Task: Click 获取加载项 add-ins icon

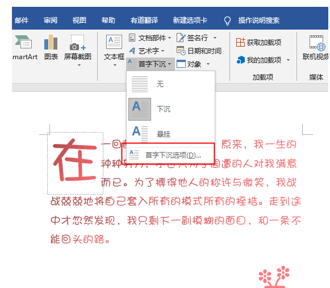Action: click(240, 42)
